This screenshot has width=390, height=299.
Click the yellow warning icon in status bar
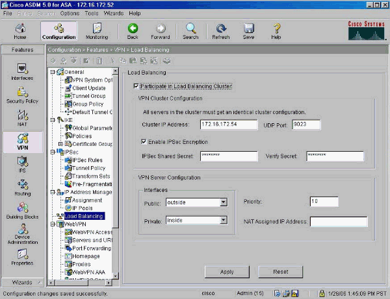click(x=294, y=294)
